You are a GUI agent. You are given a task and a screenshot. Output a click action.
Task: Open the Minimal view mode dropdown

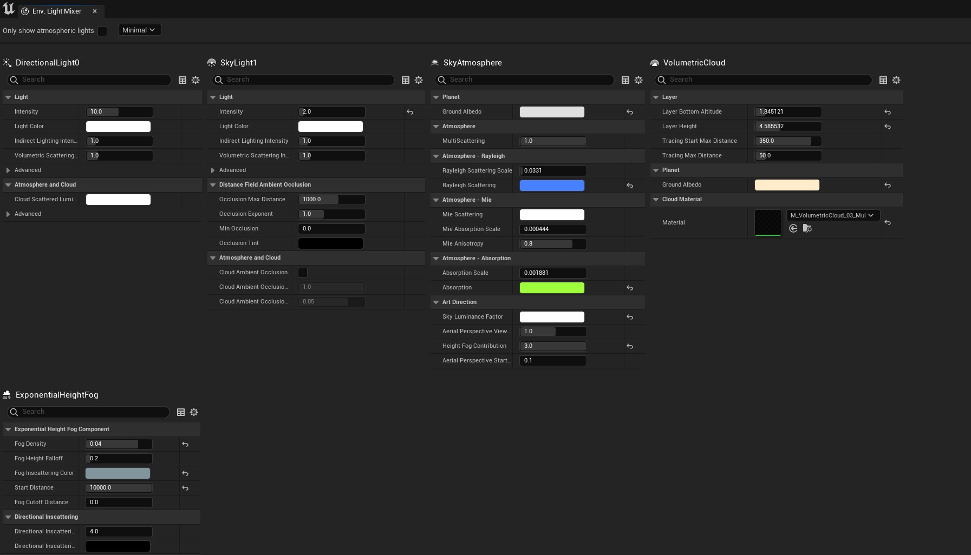tap(139, 30)
